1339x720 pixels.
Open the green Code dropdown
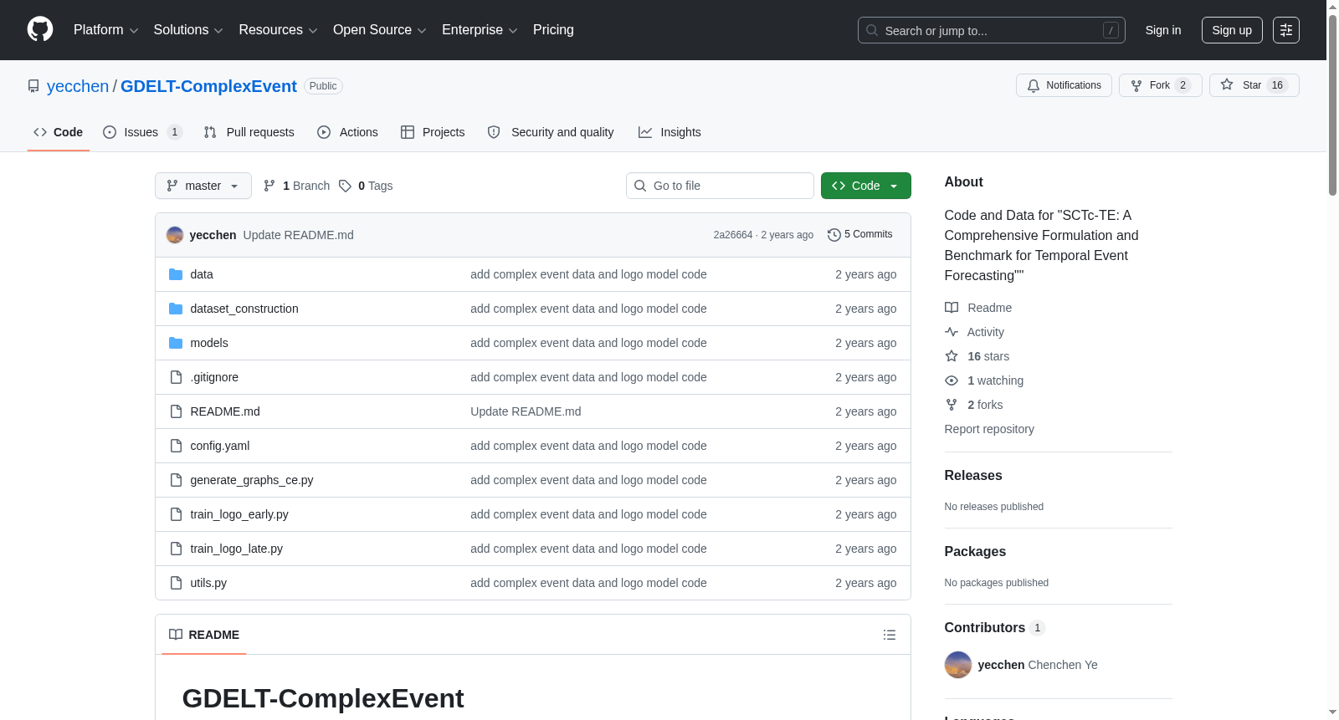(866, 186)
